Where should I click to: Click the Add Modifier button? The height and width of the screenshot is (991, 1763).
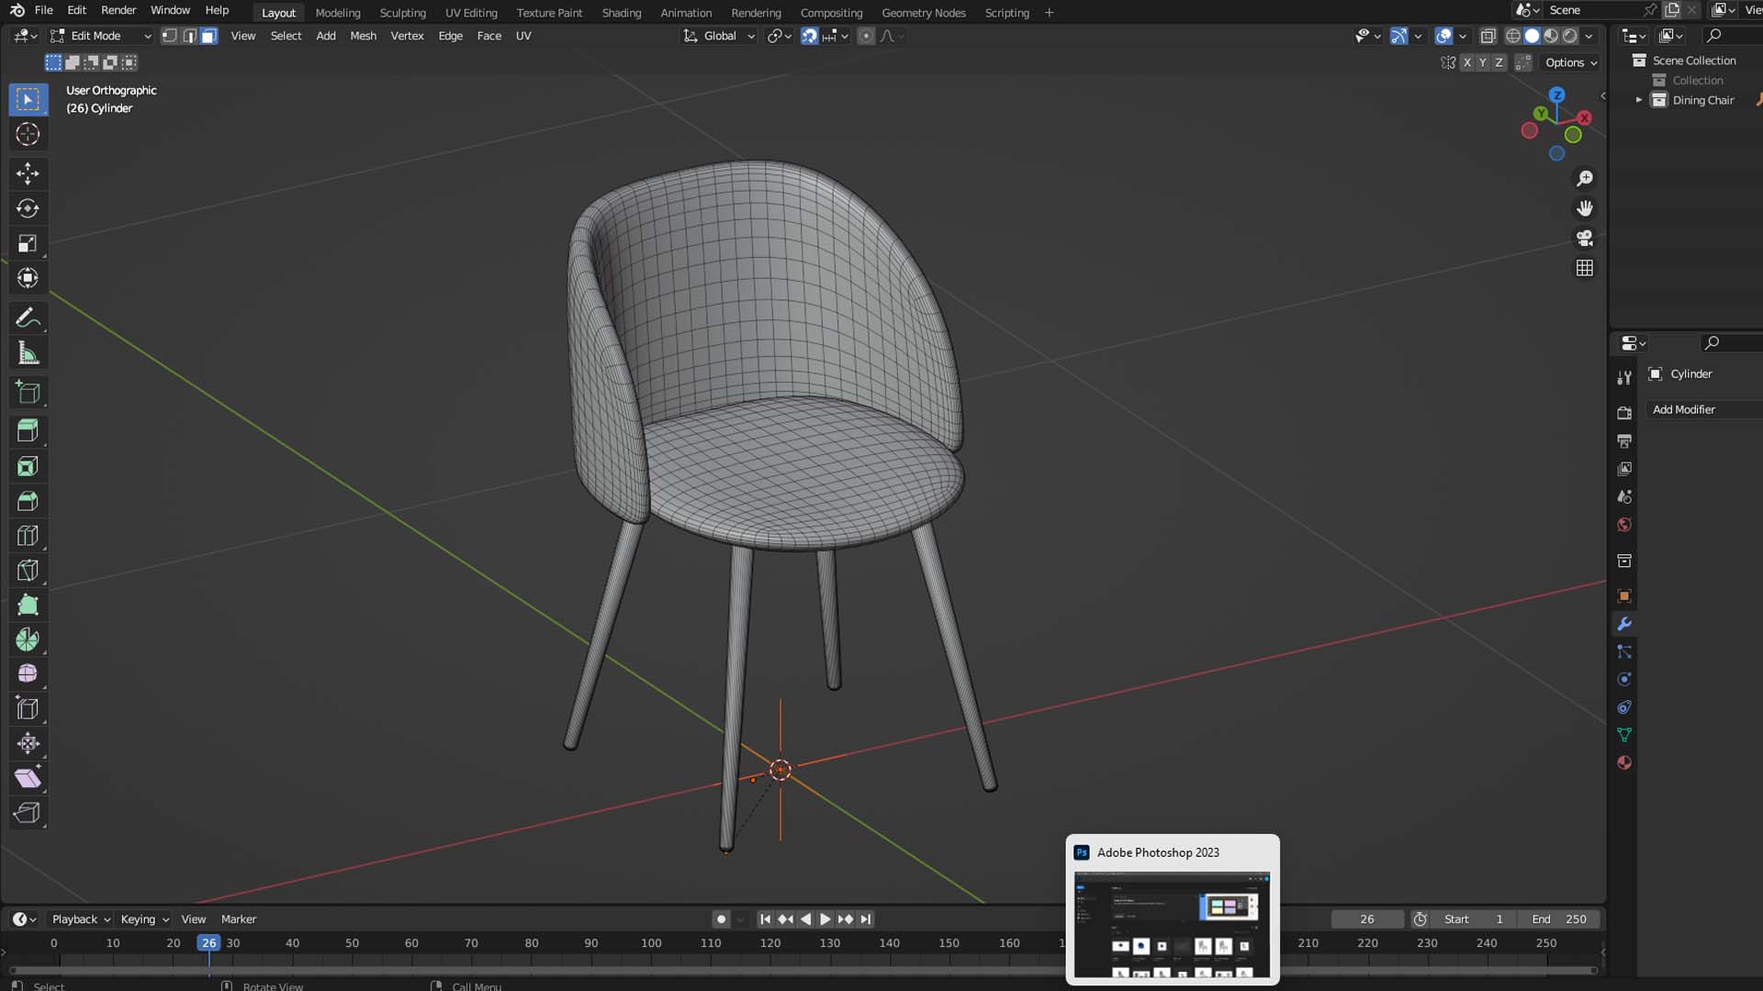click(1684, 410)
